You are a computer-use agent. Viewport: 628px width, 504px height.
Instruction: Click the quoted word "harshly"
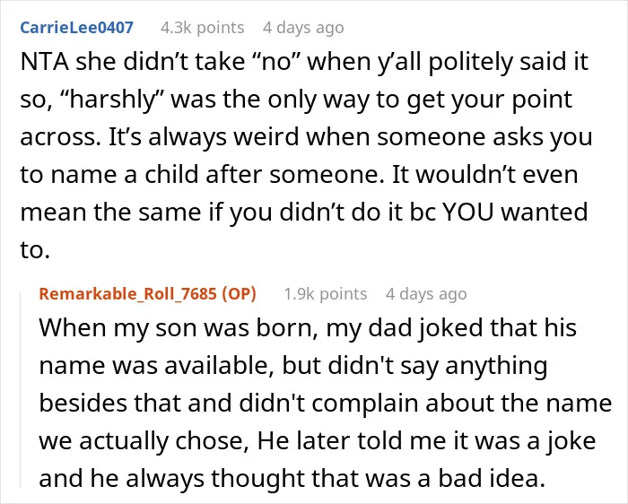(109, 100)
